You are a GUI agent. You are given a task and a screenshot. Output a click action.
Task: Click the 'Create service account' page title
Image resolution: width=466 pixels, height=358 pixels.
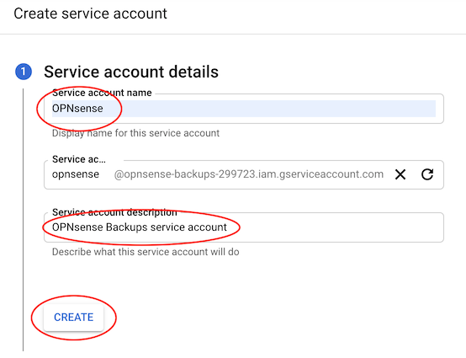[90, 13]
